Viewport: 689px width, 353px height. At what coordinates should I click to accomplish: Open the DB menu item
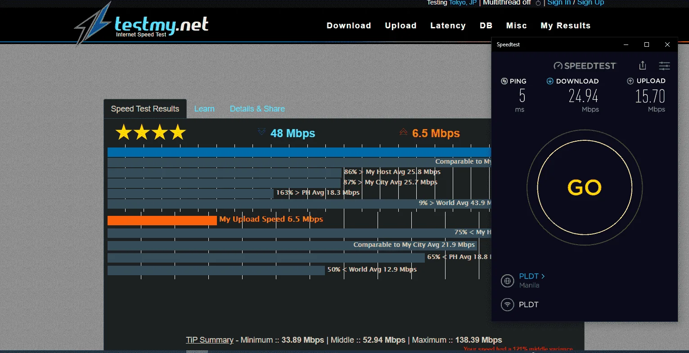point(486,26)
